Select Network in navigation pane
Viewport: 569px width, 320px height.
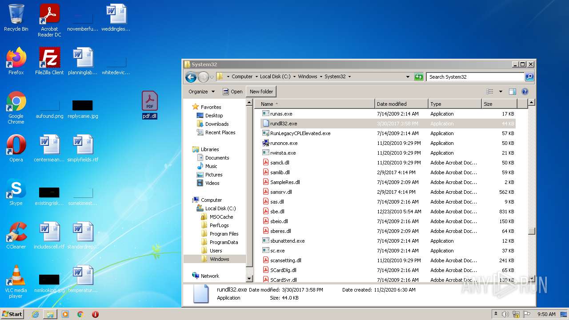pos(210,276)
